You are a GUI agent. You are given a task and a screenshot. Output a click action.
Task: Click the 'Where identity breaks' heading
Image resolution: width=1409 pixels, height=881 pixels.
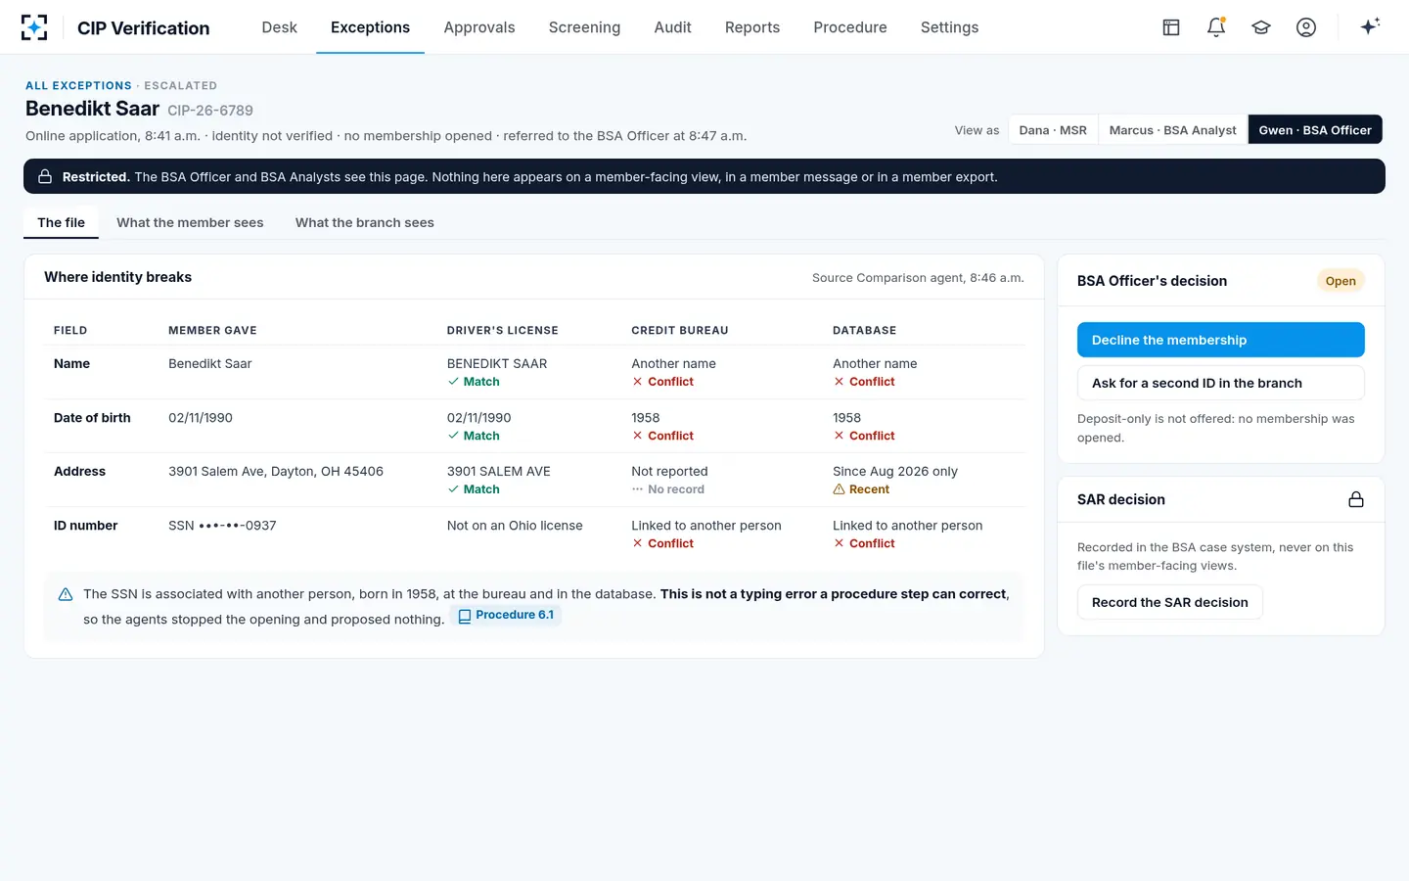pos(117,277)
